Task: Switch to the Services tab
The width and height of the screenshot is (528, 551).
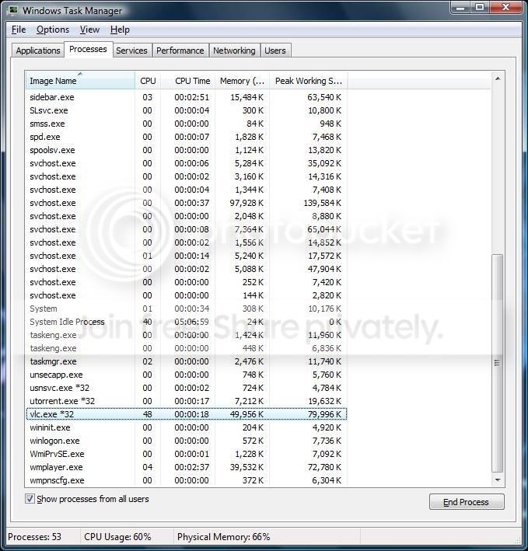Action: click(131, 51)
